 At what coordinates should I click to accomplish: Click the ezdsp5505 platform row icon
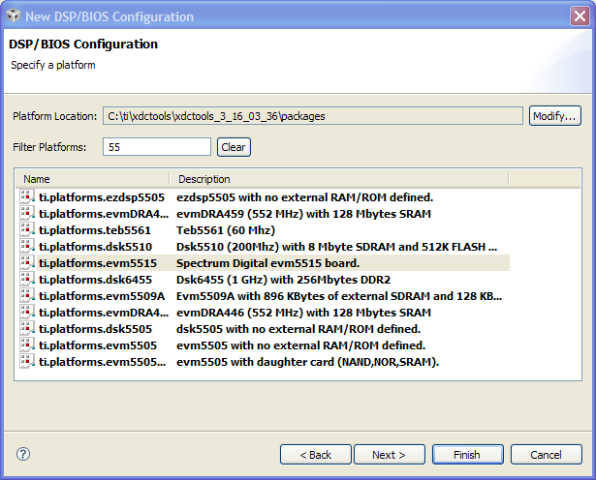[27, 196]
